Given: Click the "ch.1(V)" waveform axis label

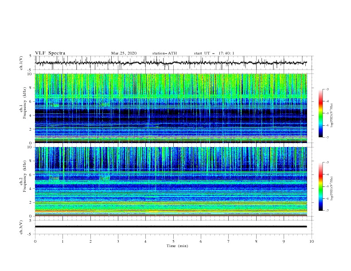Looking at the screenshot, I should click(21, 63).
